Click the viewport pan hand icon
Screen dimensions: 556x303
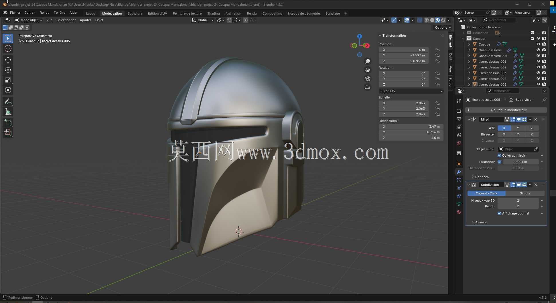click(x=368, y=70)
